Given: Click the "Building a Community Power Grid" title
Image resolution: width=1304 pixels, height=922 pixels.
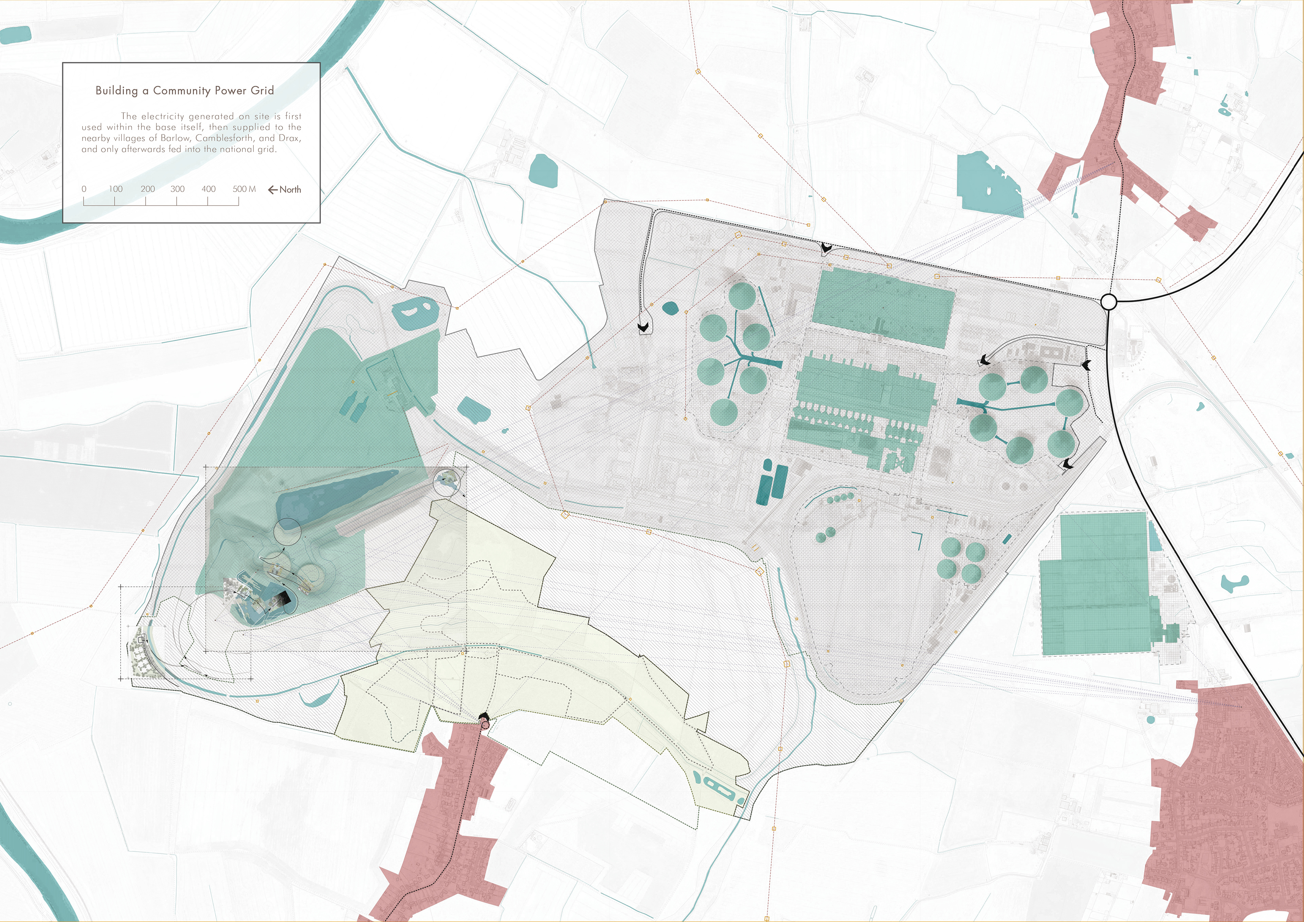Looking at the screenshot, I should tap(185, 90).
